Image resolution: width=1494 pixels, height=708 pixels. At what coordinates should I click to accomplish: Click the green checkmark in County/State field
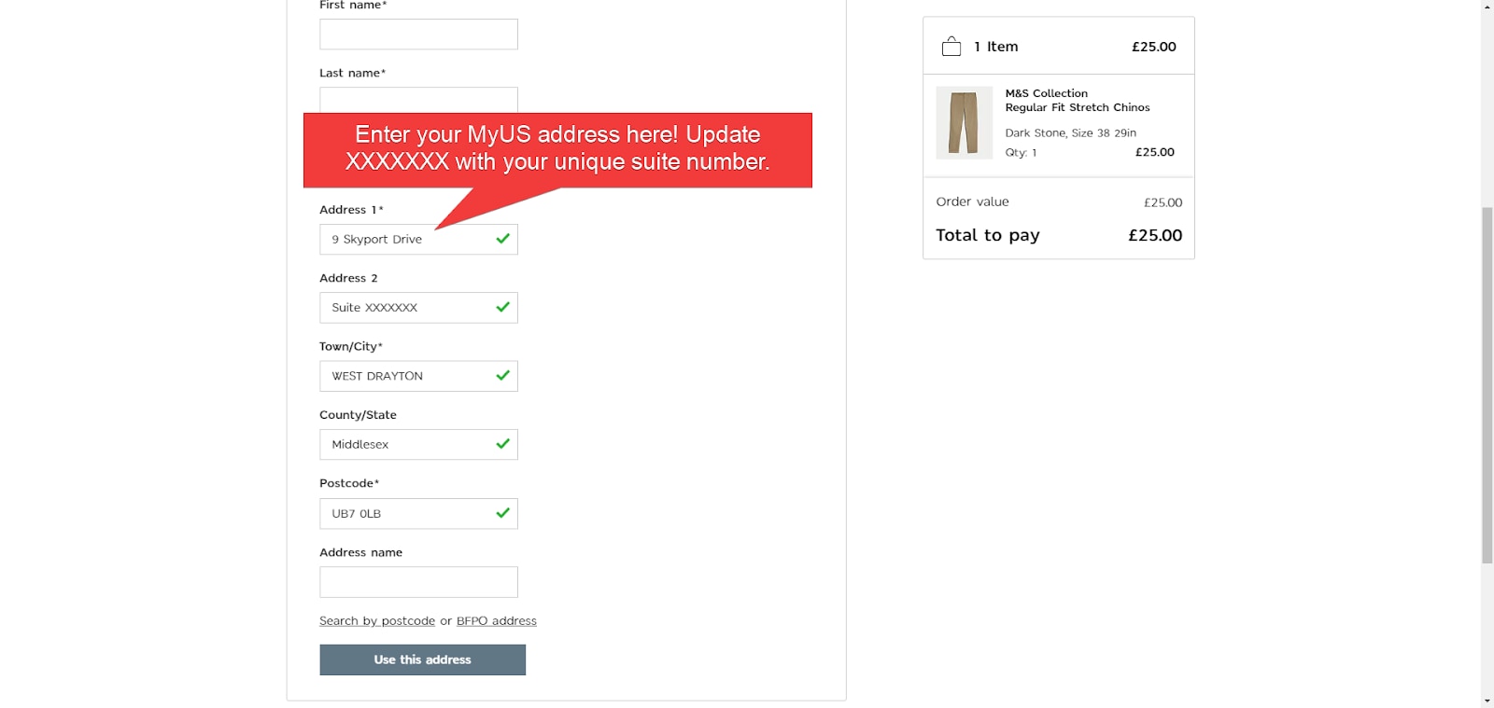[502, 444]
